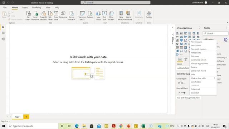Switch to Report view in left sidebar

pyautogui.click(x=3, y=27)
